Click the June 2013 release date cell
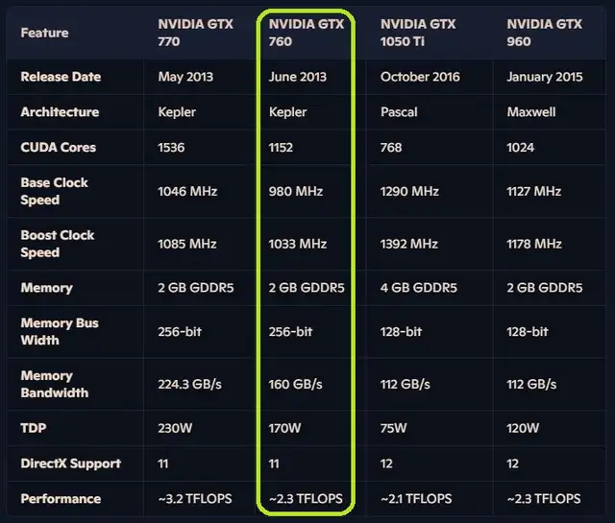 tap(298, 77)
